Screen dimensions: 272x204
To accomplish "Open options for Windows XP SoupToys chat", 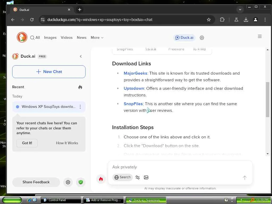I will (x=80, y=107).
